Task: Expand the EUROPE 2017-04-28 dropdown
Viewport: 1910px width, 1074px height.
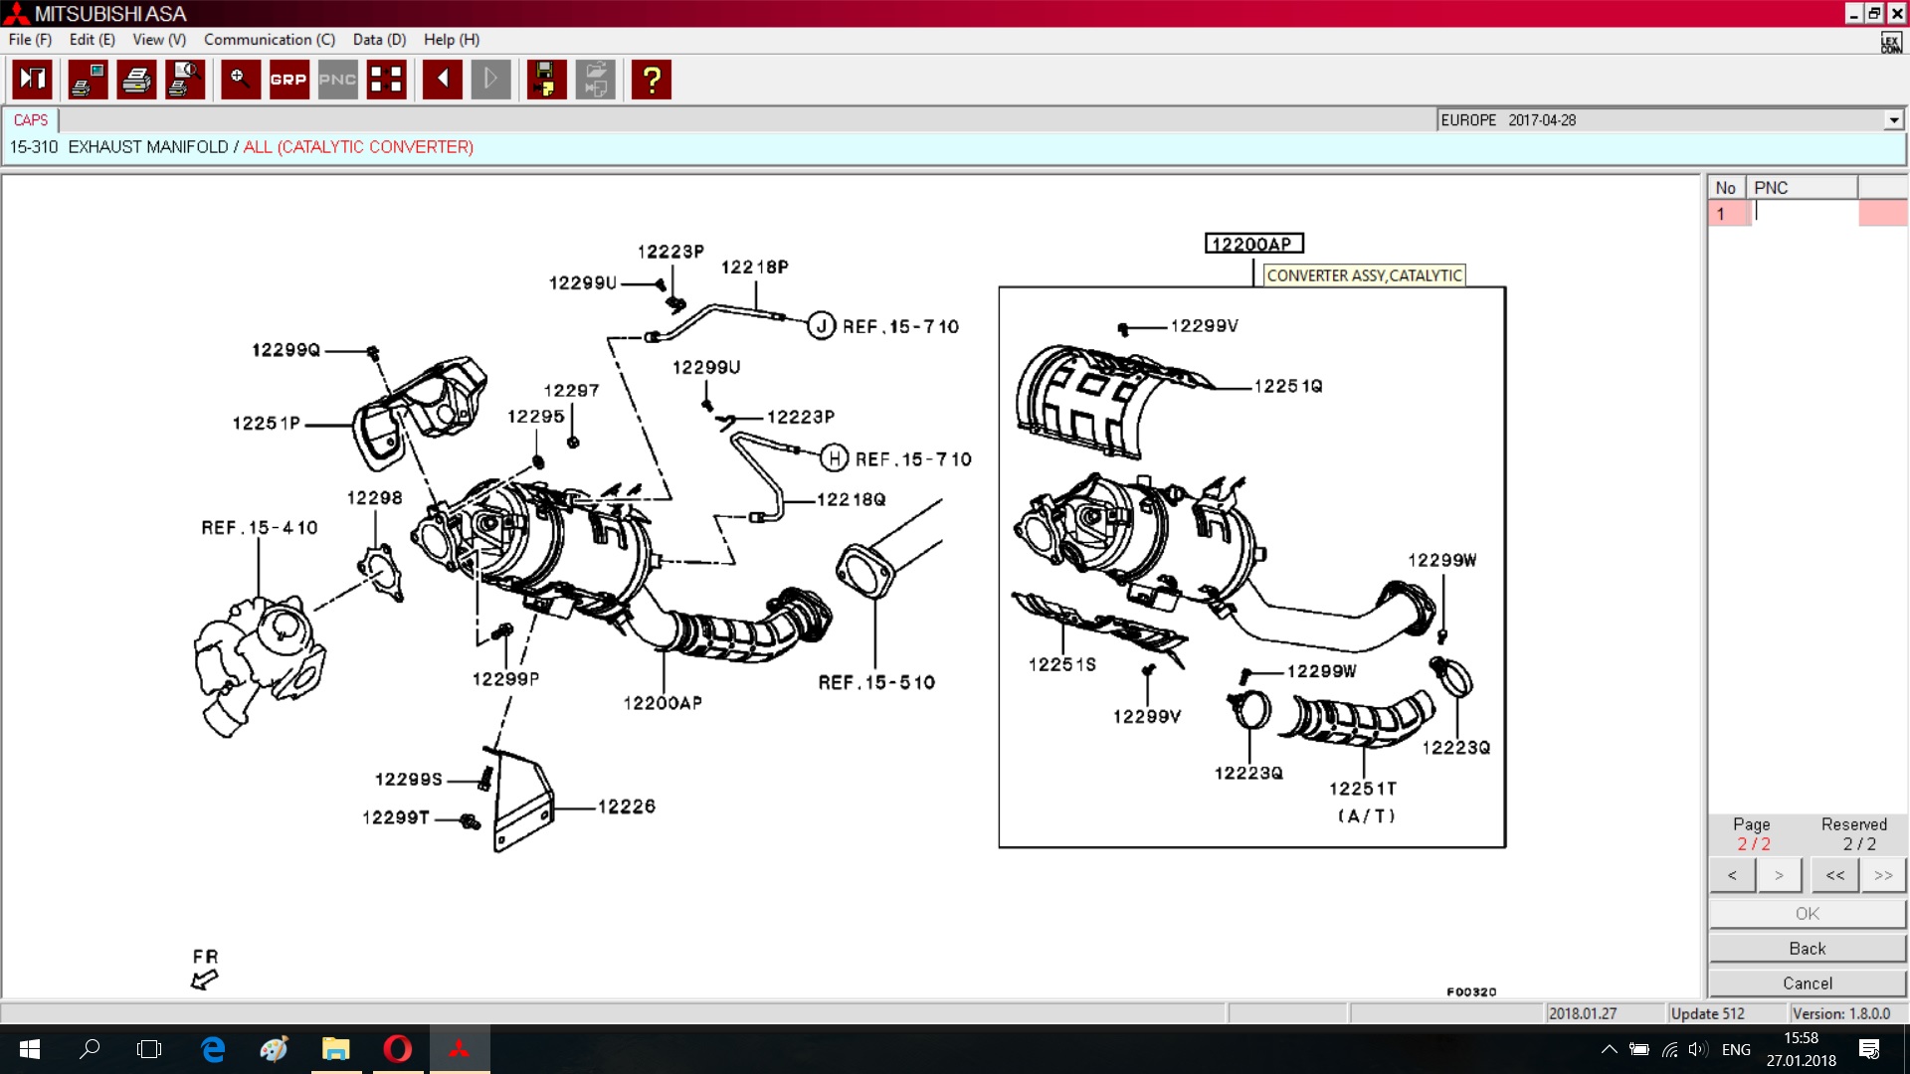Action: pyautogui.click(x=1893, y=120)
